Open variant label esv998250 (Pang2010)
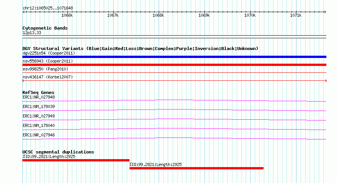Screen dimensions: 337x183 click(45, 69)
